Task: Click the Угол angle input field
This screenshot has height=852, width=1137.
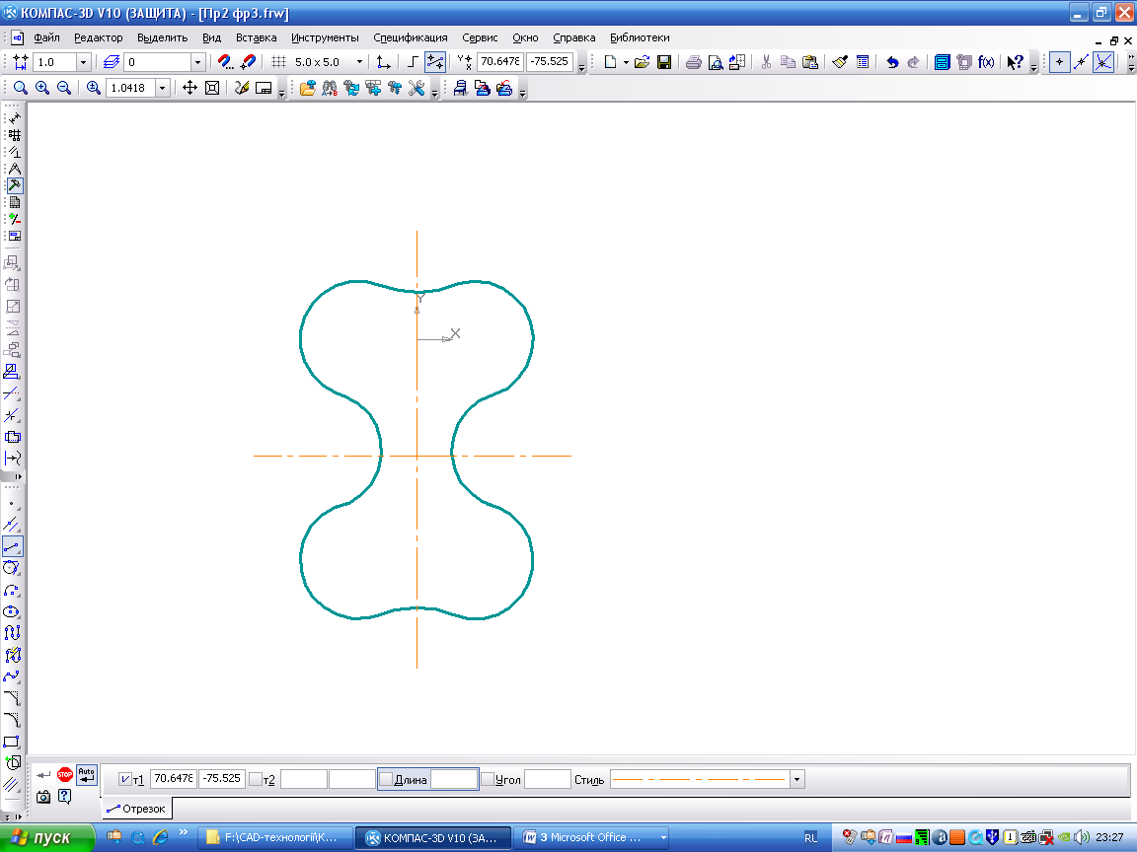Action: (548, 780)
